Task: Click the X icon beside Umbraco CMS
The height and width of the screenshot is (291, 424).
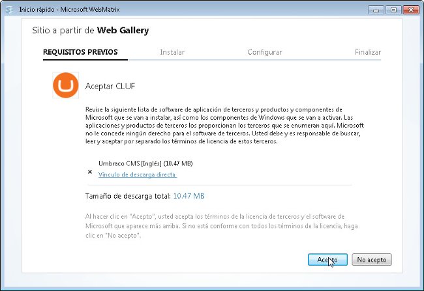Action: (x=90, y=172)
